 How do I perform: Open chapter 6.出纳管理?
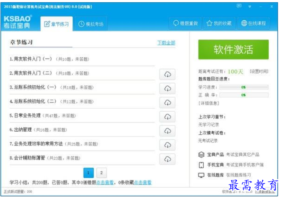pyautogui.click(x=38, y=129)
